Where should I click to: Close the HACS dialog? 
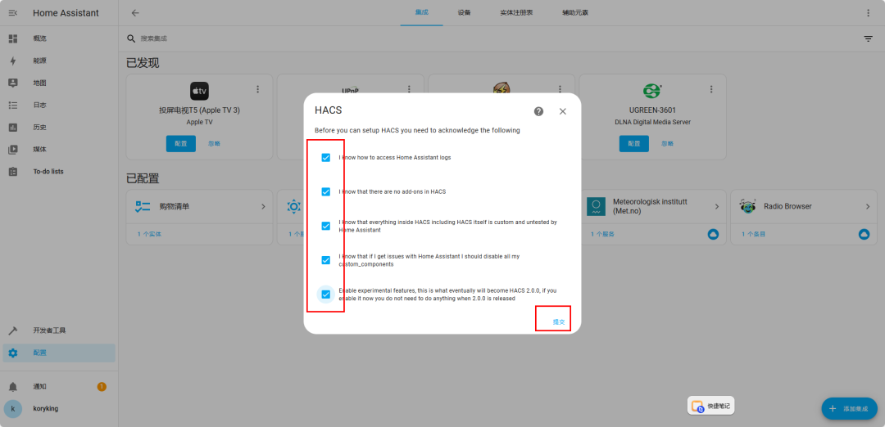(563, 111)
